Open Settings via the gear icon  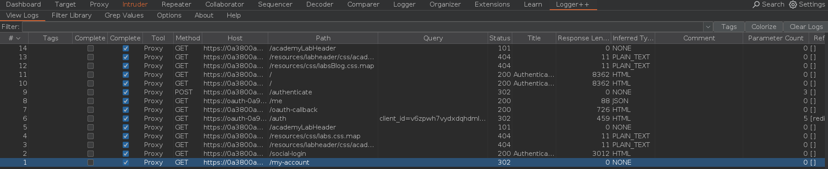coord(793,4)
